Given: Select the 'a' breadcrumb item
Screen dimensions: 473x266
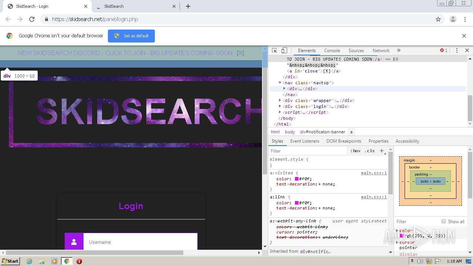Looking at the screenshot, I should coord(351,132).
